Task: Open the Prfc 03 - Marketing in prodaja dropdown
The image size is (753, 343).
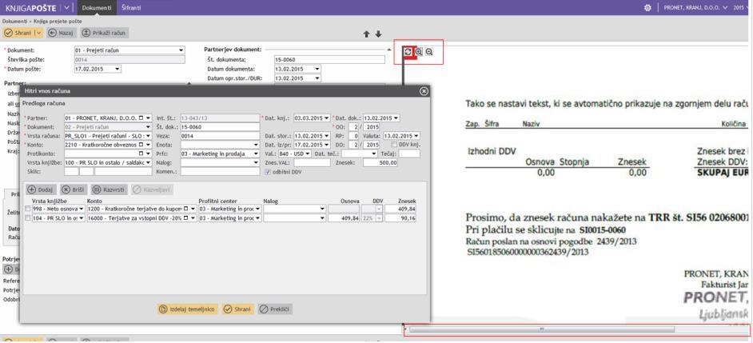Action: pyautogui.click(x=256, y=154)
